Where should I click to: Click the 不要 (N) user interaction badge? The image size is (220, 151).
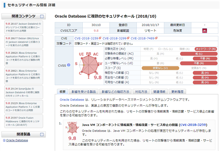tap(199, 63)
